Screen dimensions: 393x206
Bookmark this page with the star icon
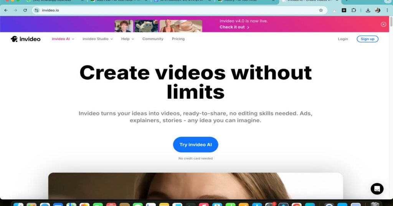(321, 10)
